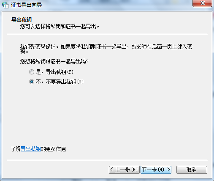Click the bold 导出私钥 page heading
This screenshot has width=214, height=181.
coord(22,20)
